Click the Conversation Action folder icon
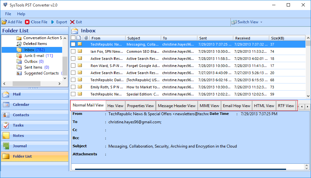This screenshot has height=178, width=311. click(x=19, y=38)
